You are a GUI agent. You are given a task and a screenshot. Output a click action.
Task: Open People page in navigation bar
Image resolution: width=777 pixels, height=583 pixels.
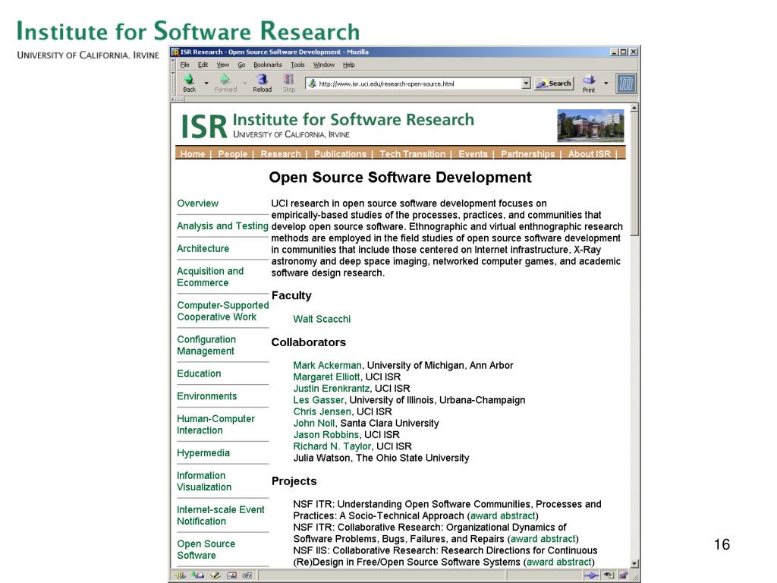pos(232,153)
